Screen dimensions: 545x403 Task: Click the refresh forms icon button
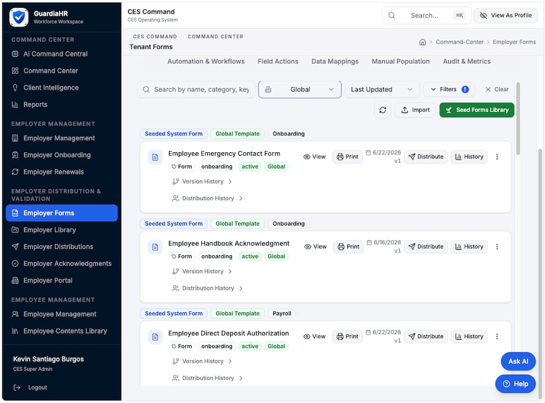tap(383, 110)
